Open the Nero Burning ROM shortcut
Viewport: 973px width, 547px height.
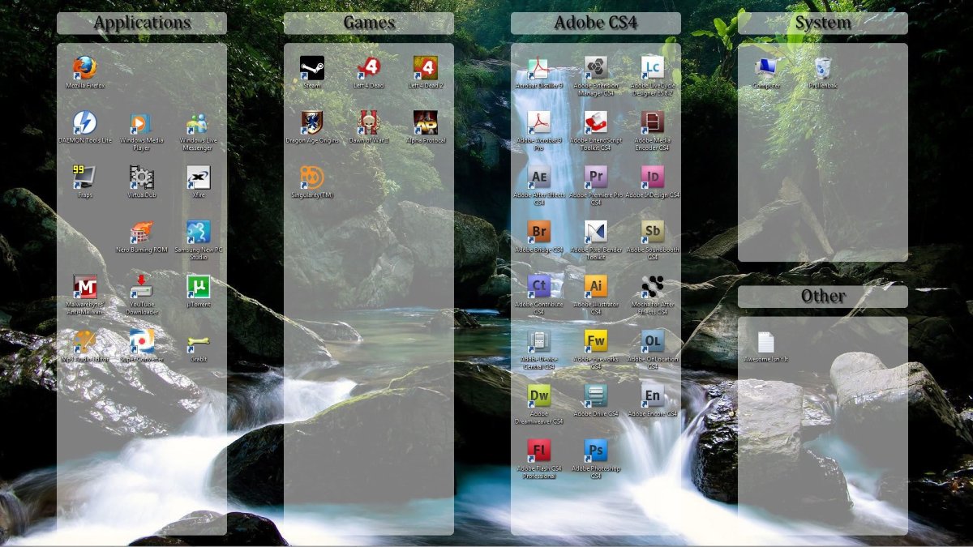tap(141, 233)
